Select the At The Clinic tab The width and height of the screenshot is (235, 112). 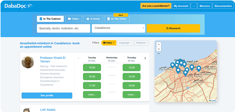(x=117, y=19)
